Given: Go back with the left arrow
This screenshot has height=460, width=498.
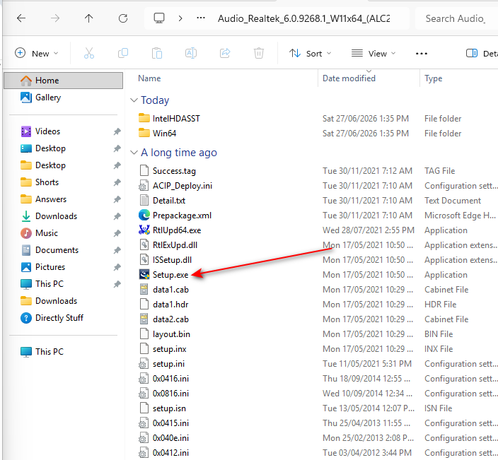Looking at the screenshot, I should coord(21,18).
